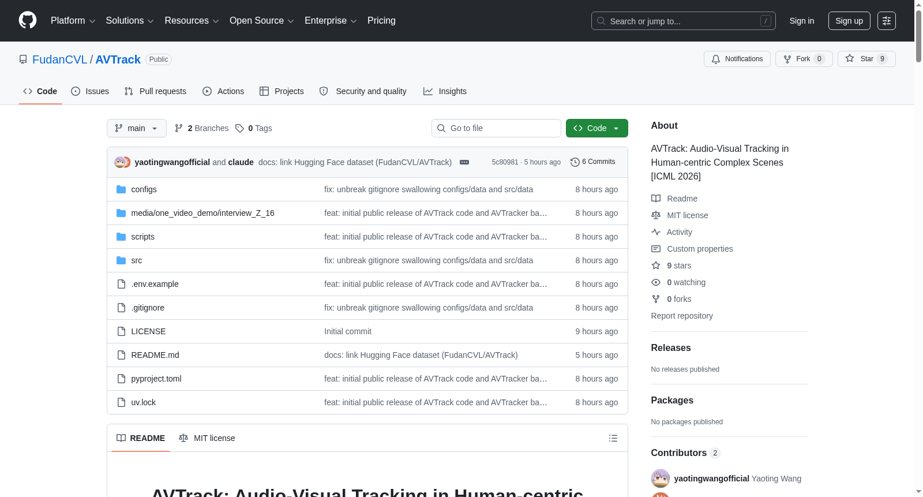Click the .env.example file icon
The image size is (923, 497).
pos(121,284)
